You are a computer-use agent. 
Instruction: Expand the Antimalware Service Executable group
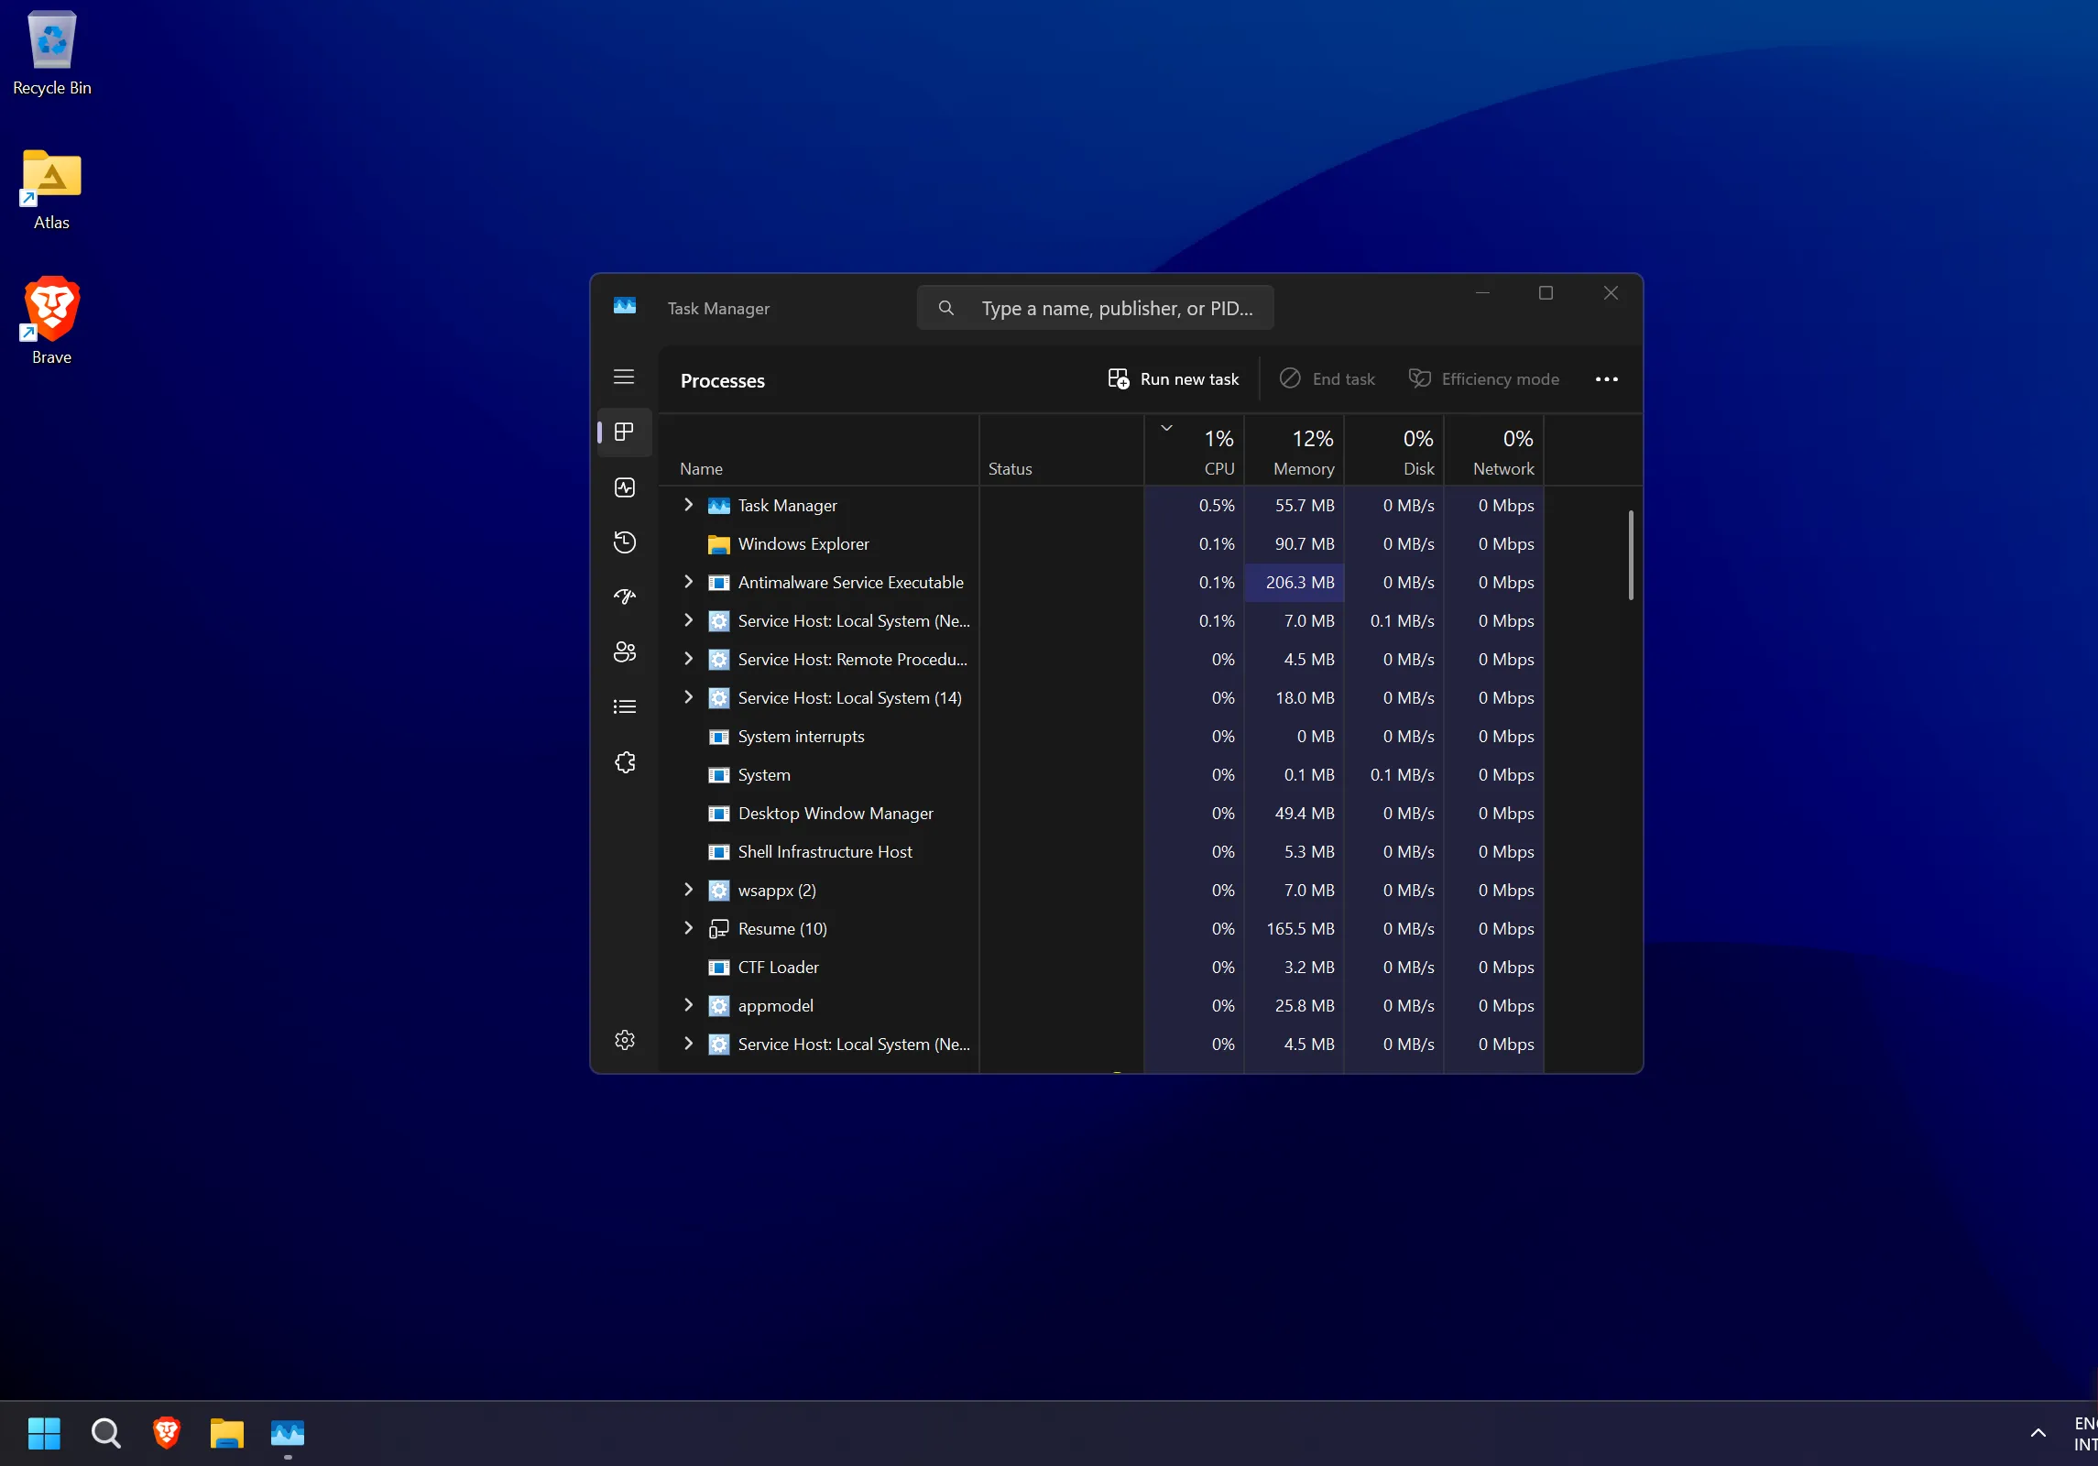[688, 582]
